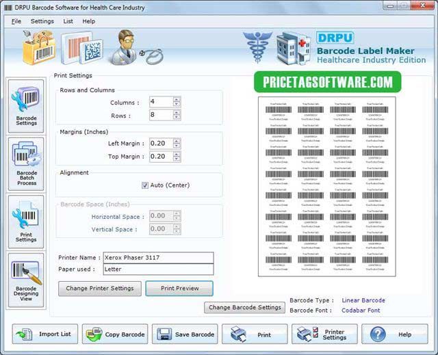Click the Print Preview button
Screen dimensions: 438x355
point(179,288)
